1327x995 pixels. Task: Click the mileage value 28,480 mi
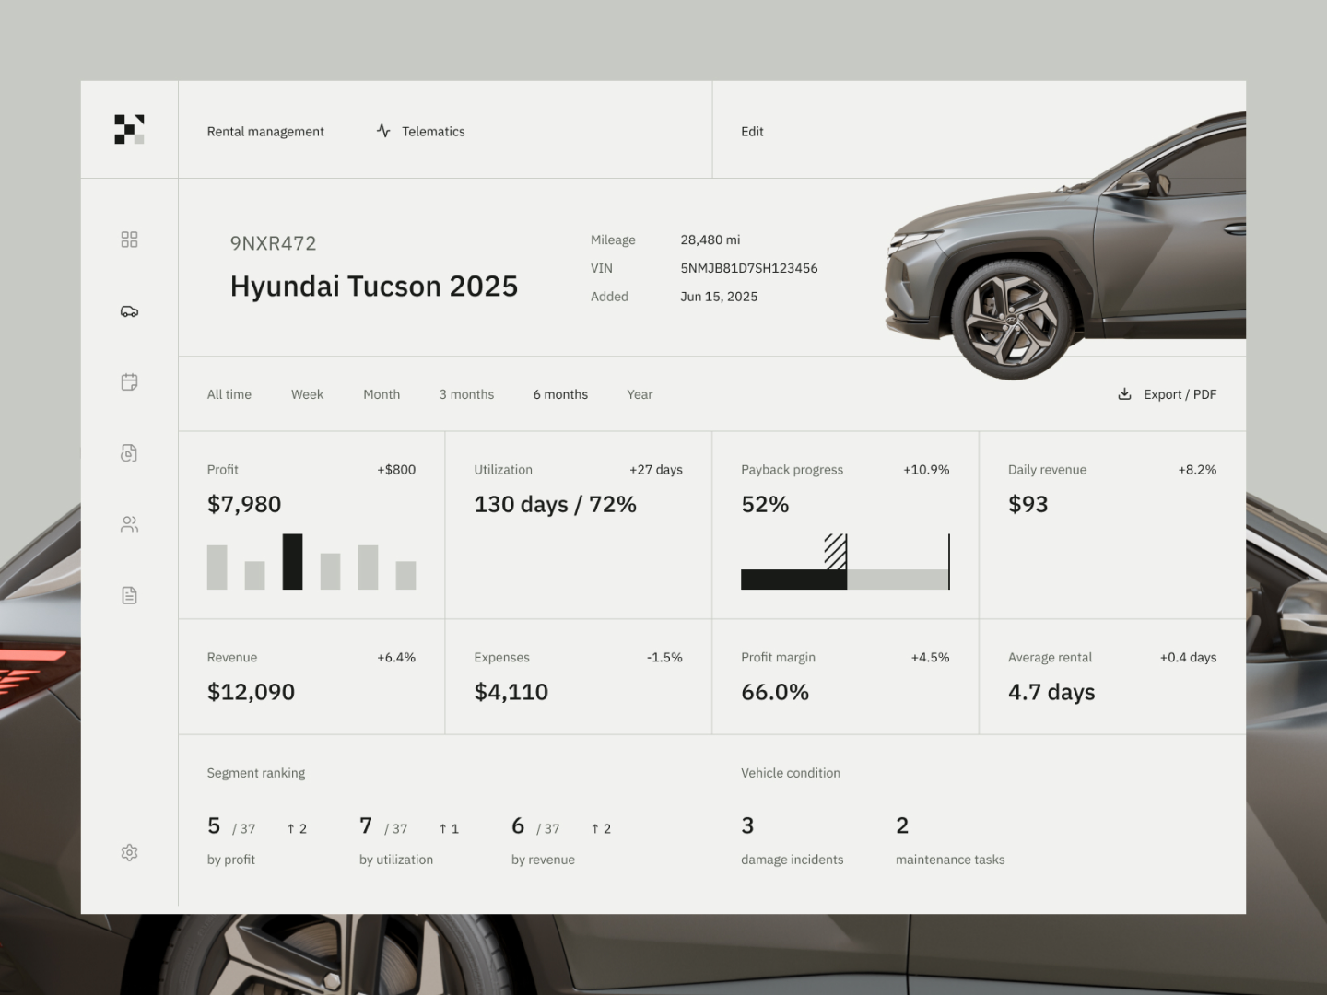pos(710,240)
